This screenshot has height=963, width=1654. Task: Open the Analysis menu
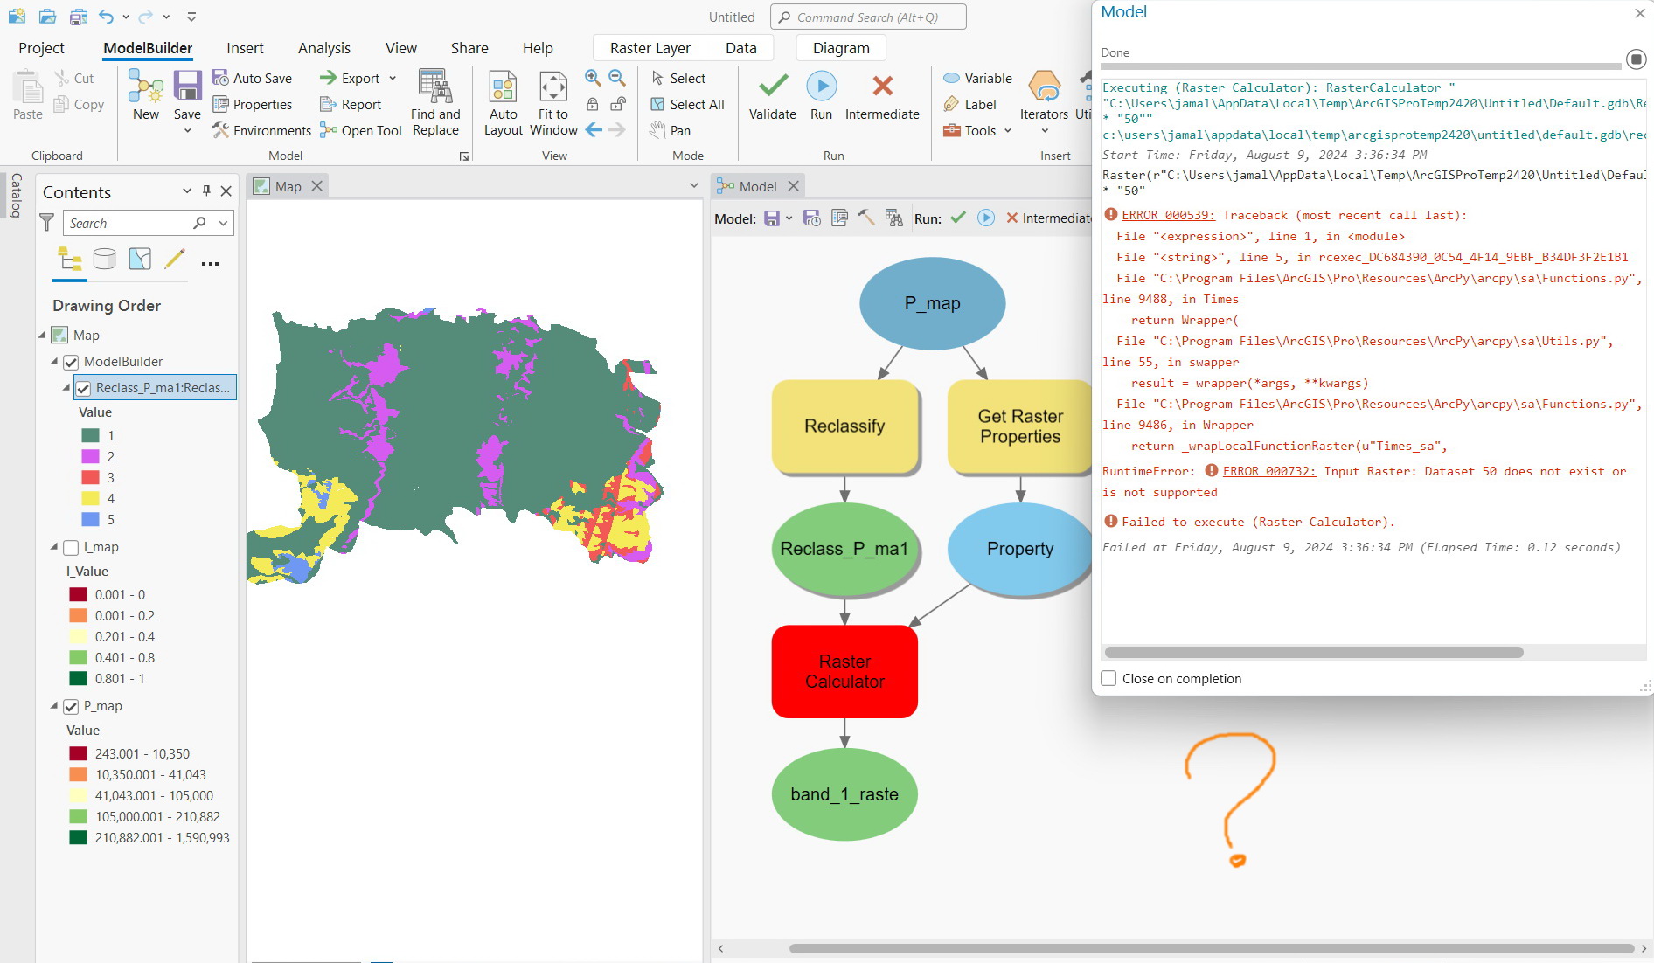tap(323, 48)
